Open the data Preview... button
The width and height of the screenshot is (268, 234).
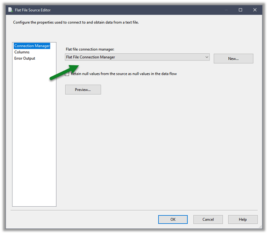pos(83,90)
